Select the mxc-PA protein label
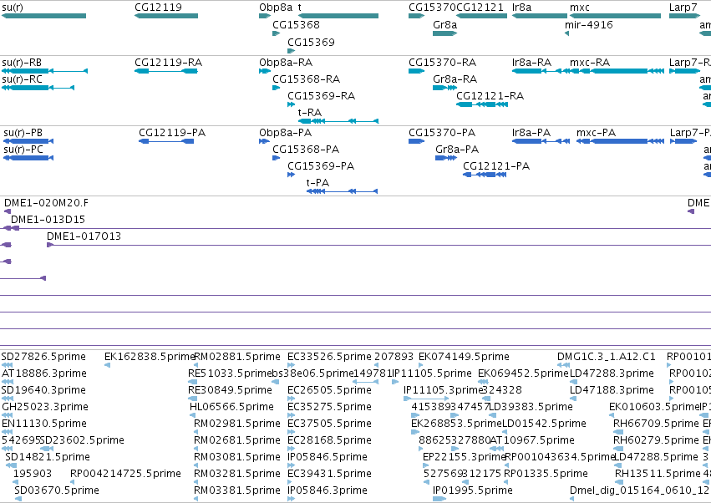 596,133
